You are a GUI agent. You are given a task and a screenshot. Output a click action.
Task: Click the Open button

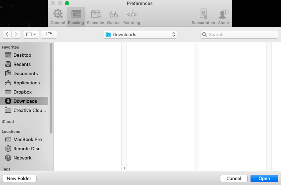coord(264,178)
